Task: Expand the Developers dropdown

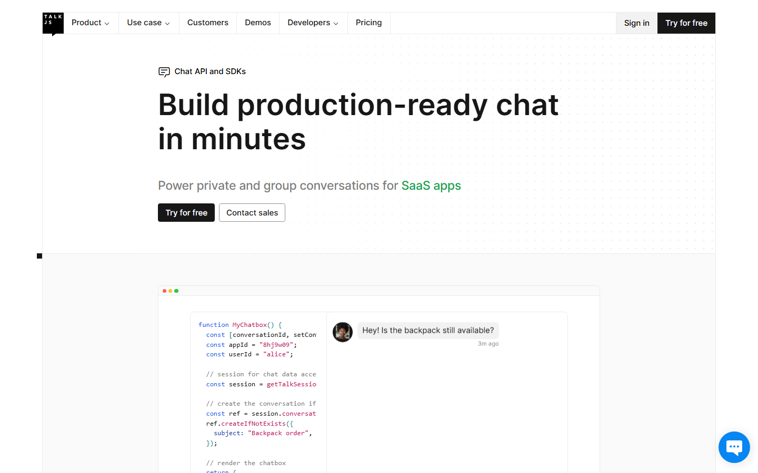Action: point(310,23)
